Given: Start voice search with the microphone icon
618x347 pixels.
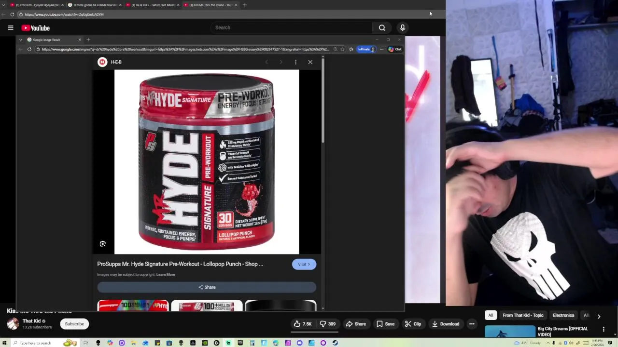Looking at the screenshot, I should (402, 27).
